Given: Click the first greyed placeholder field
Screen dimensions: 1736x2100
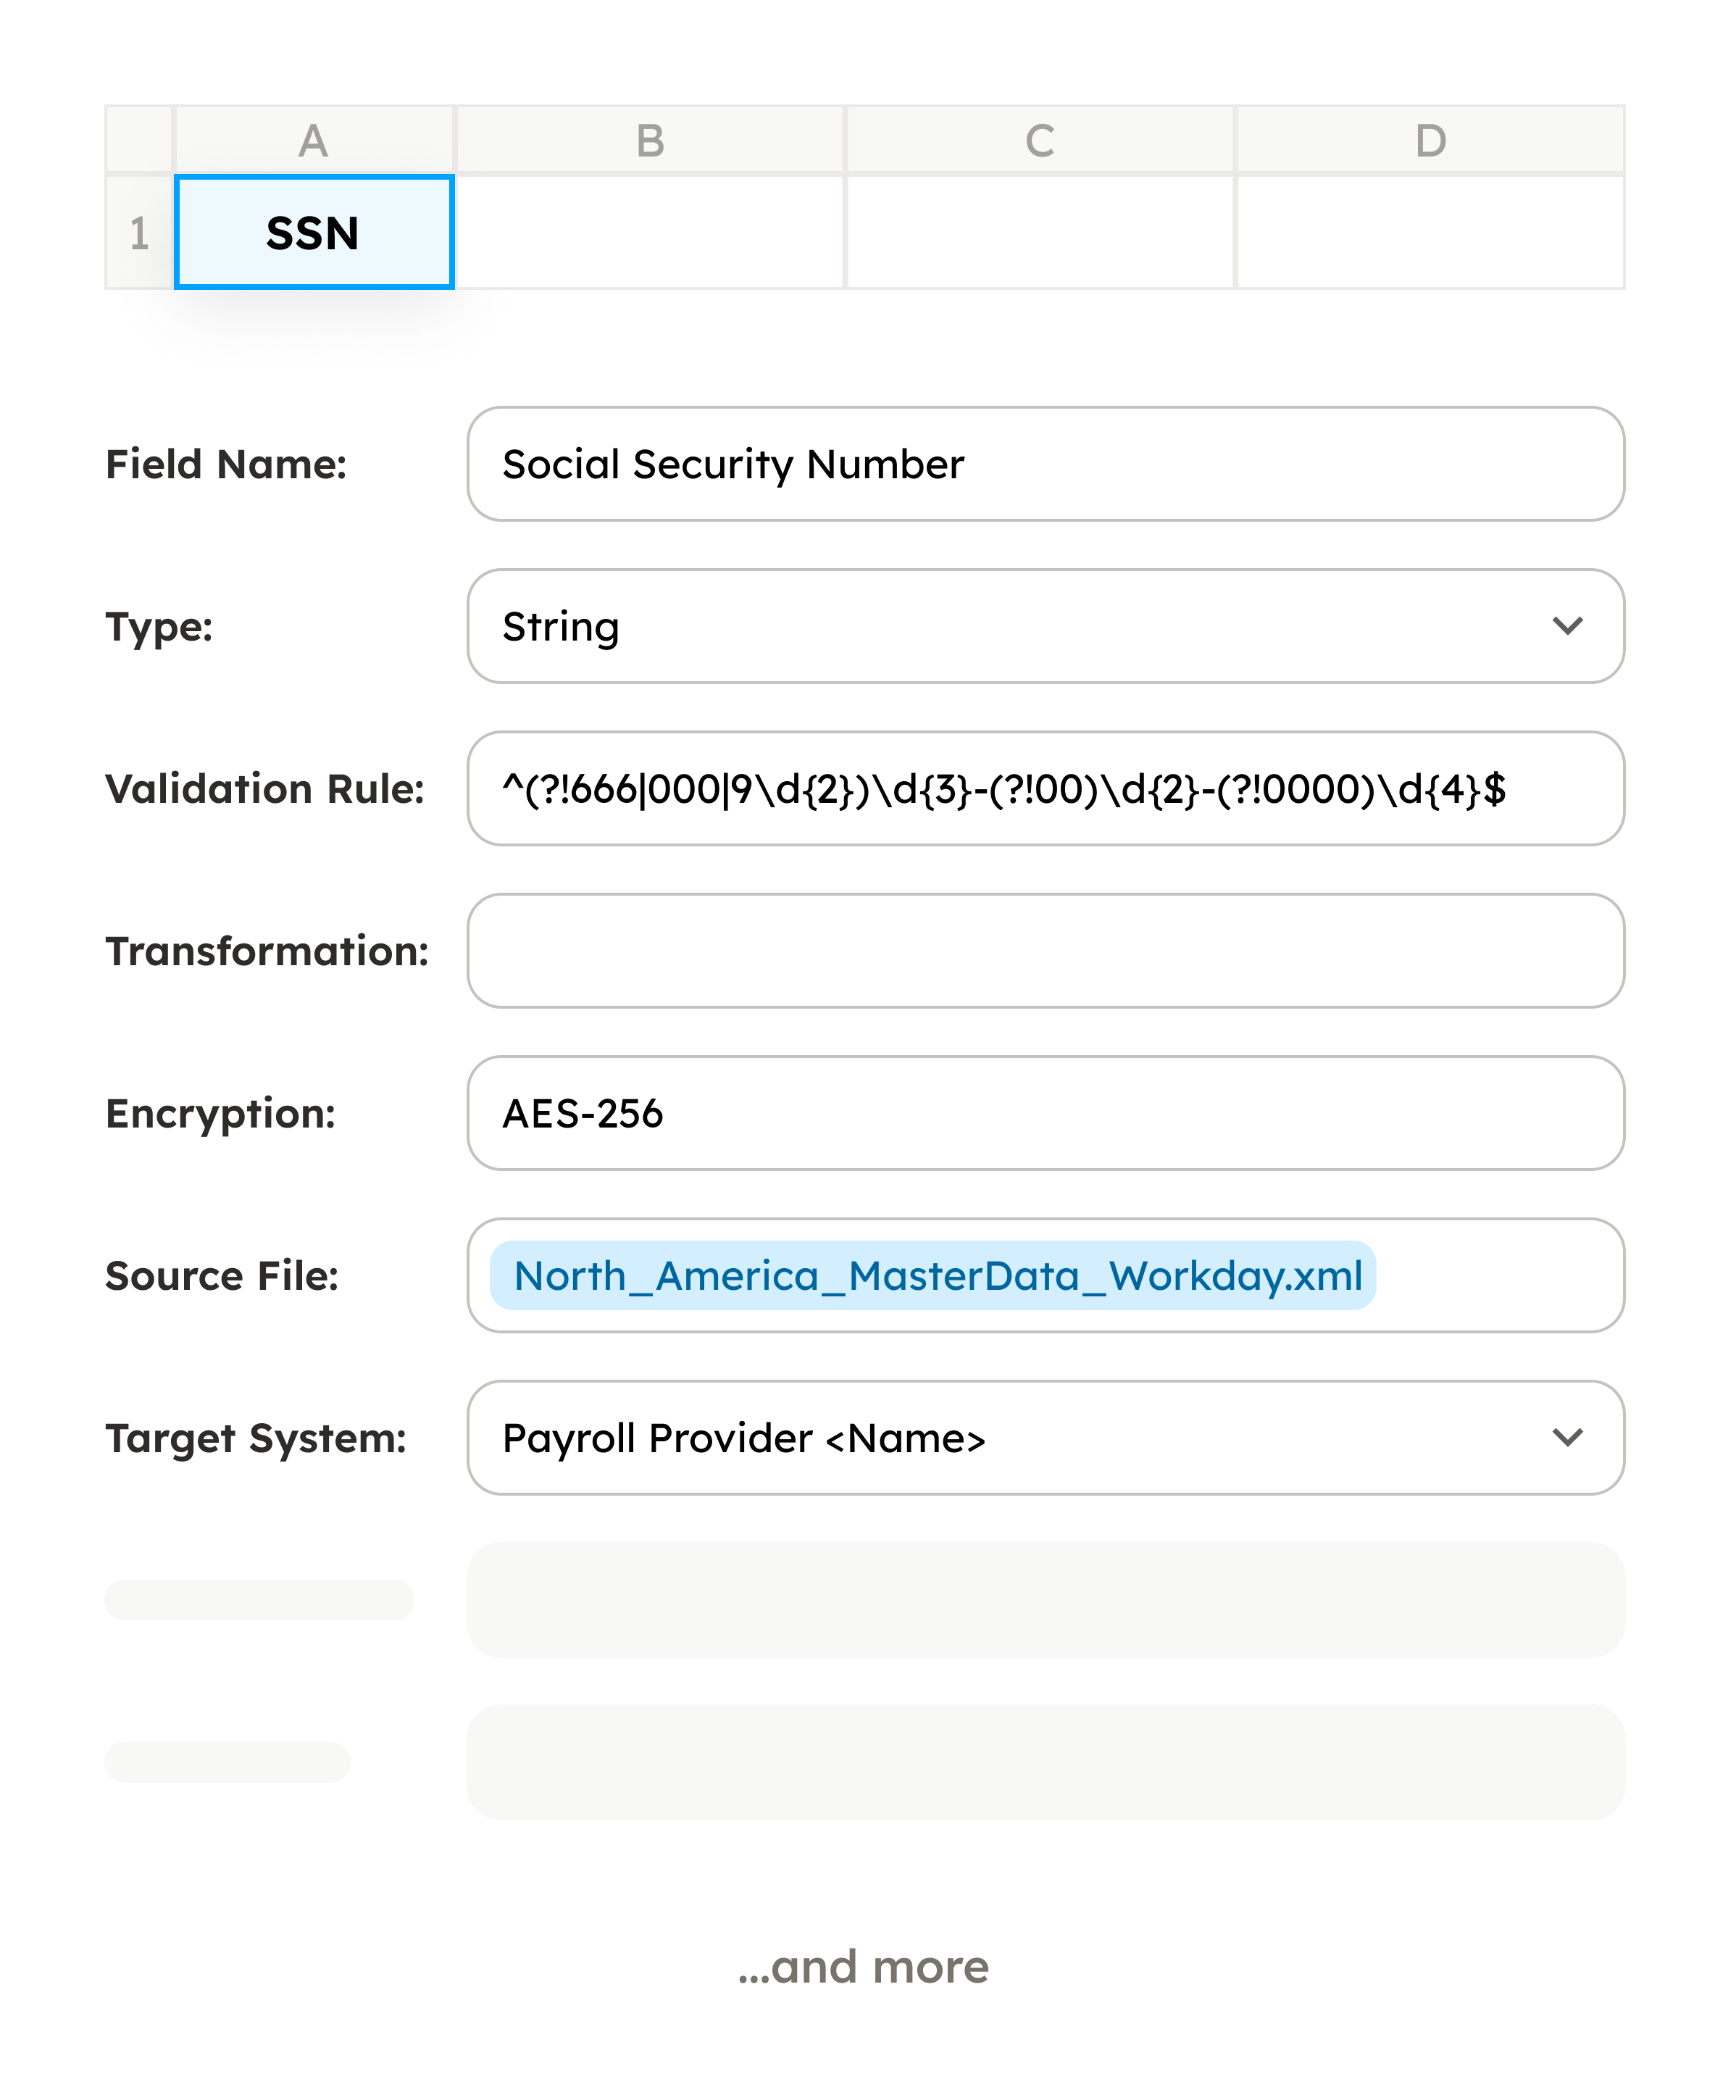Looking at the screenshot, I should 1045,1600.
